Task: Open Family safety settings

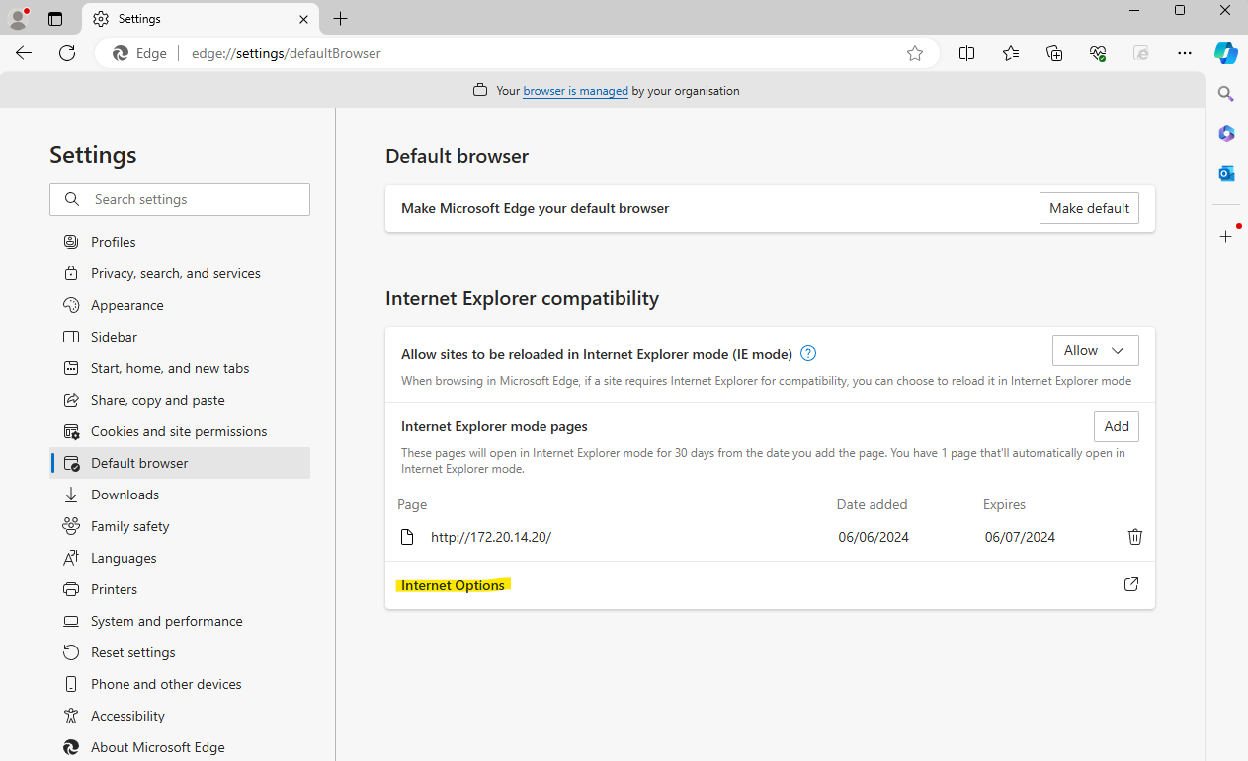Action: (x=180, y=526)
